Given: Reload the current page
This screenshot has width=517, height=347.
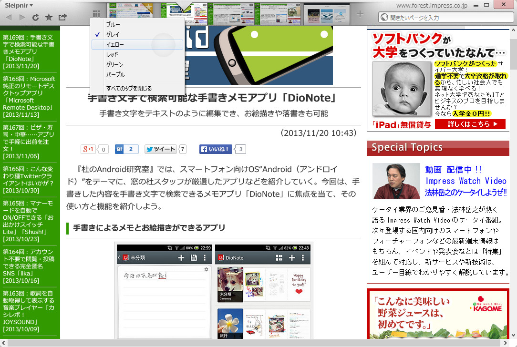Looking at the screenshot, I should point(35,17).
